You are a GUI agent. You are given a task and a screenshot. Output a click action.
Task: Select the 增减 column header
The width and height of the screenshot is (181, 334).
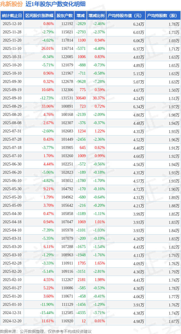pos(81,16)
